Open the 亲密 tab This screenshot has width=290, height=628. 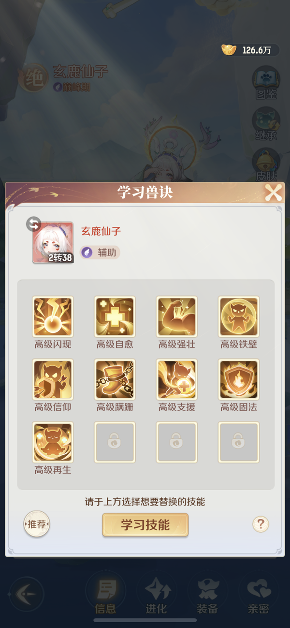[258, 595]
